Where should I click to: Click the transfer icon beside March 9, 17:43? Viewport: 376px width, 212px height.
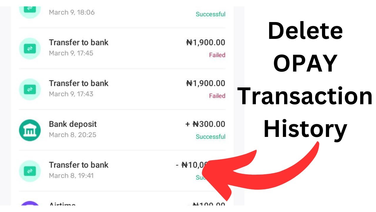tap(30, 89)
